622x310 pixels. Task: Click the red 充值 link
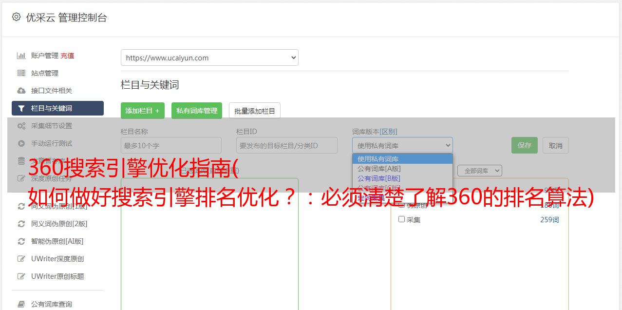pyautogui.click(x=67, y=56)
